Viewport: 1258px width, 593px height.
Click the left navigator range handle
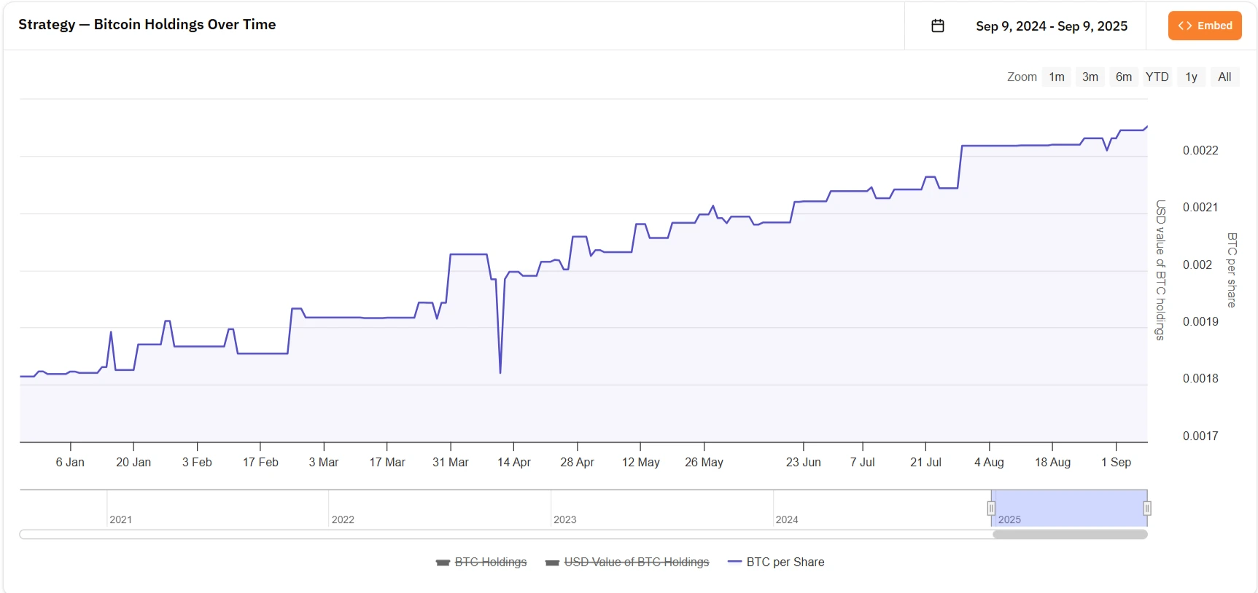991,508
